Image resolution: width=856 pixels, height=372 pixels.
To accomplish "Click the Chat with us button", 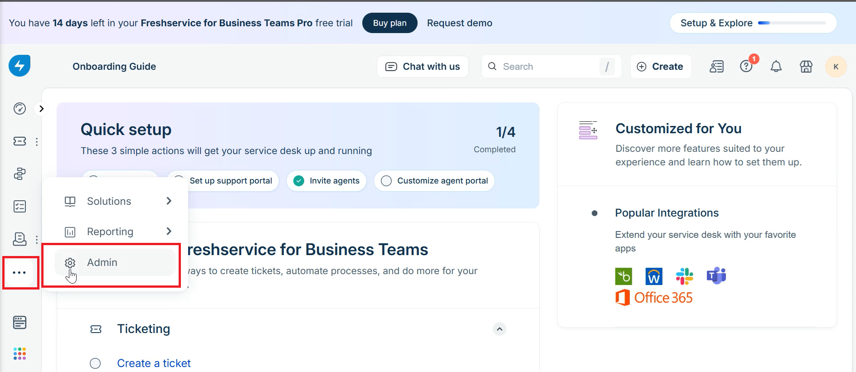I will [423, 67].
